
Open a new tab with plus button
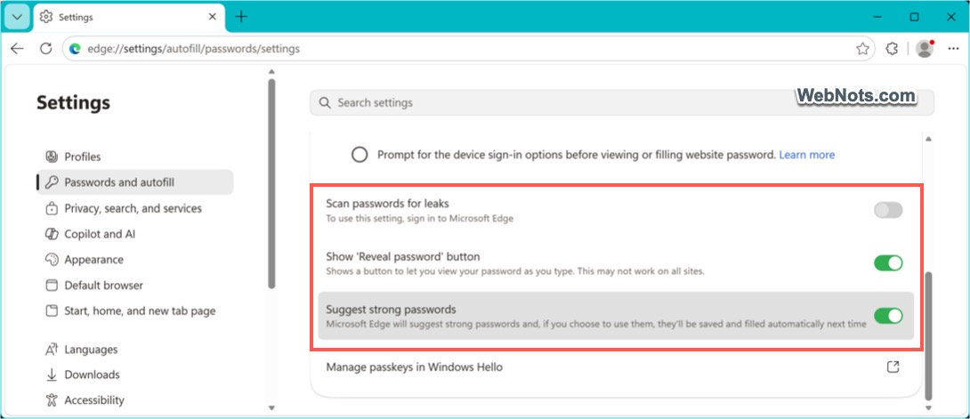[241, 17]
